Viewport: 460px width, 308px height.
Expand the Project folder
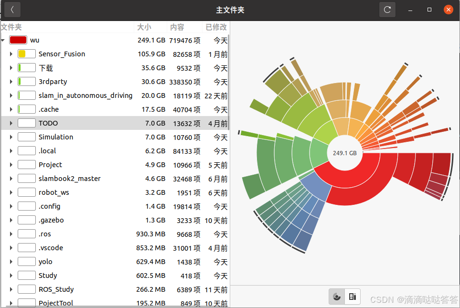click(x=11, y=165)
